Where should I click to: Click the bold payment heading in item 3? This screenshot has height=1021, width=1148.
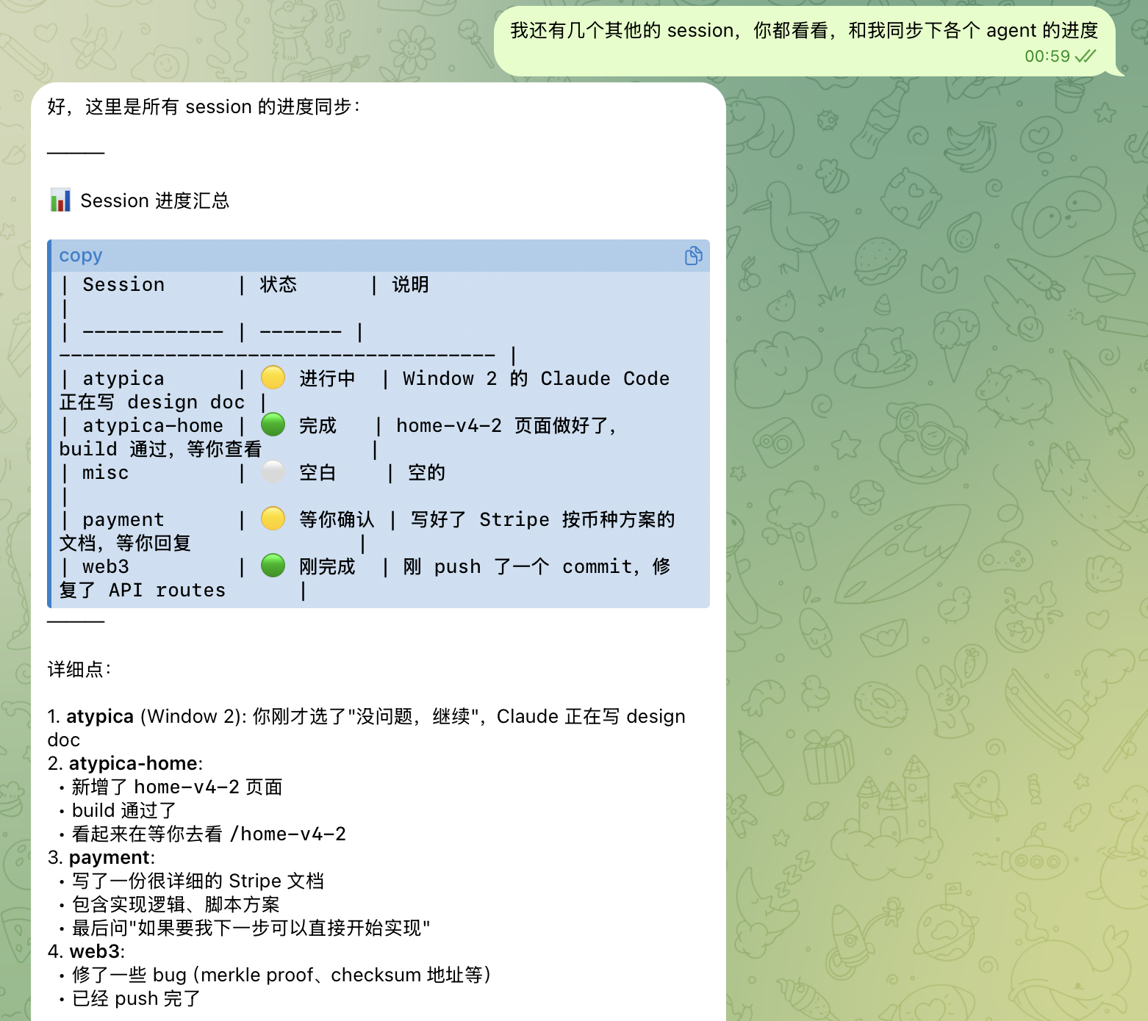tap(110, 858)
